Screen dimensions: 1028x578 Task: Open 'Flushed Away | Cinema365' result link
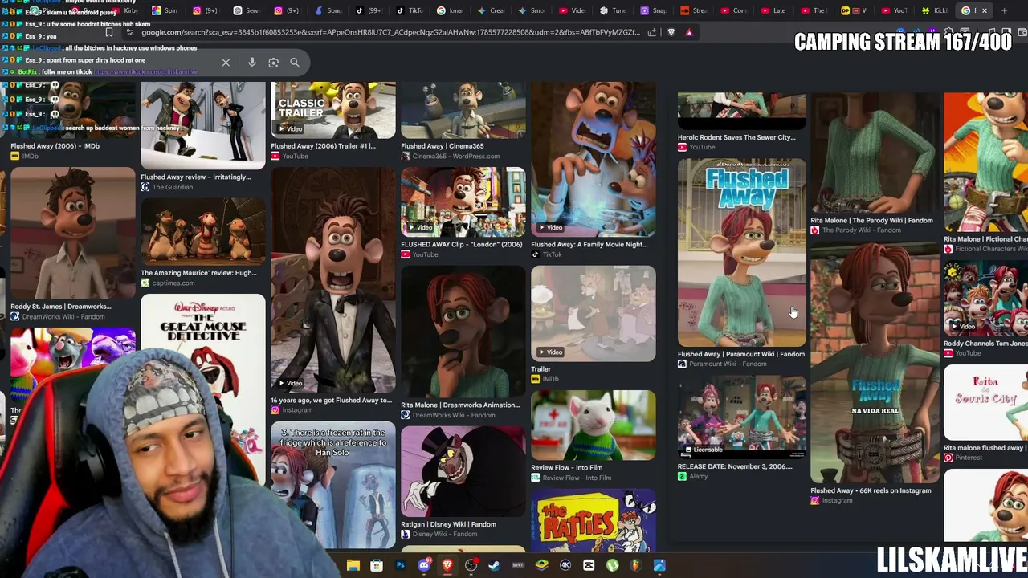coord(443,146)
